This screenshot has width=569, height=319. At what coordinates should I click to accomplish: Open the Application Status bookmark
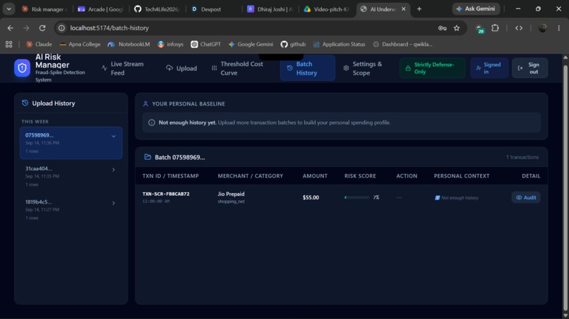pyautogui.click(x=339, y=44)
